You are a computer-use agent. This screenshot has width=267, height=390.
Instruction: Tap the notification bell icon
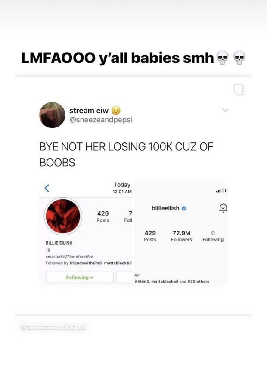[x=223, y=208]
